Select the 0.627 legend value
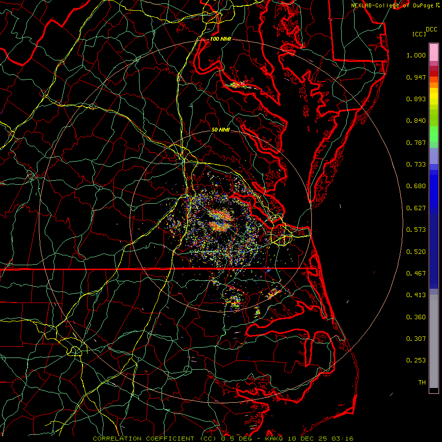The height and width of the screenshot is (442, 442). [x=416, y=208]
